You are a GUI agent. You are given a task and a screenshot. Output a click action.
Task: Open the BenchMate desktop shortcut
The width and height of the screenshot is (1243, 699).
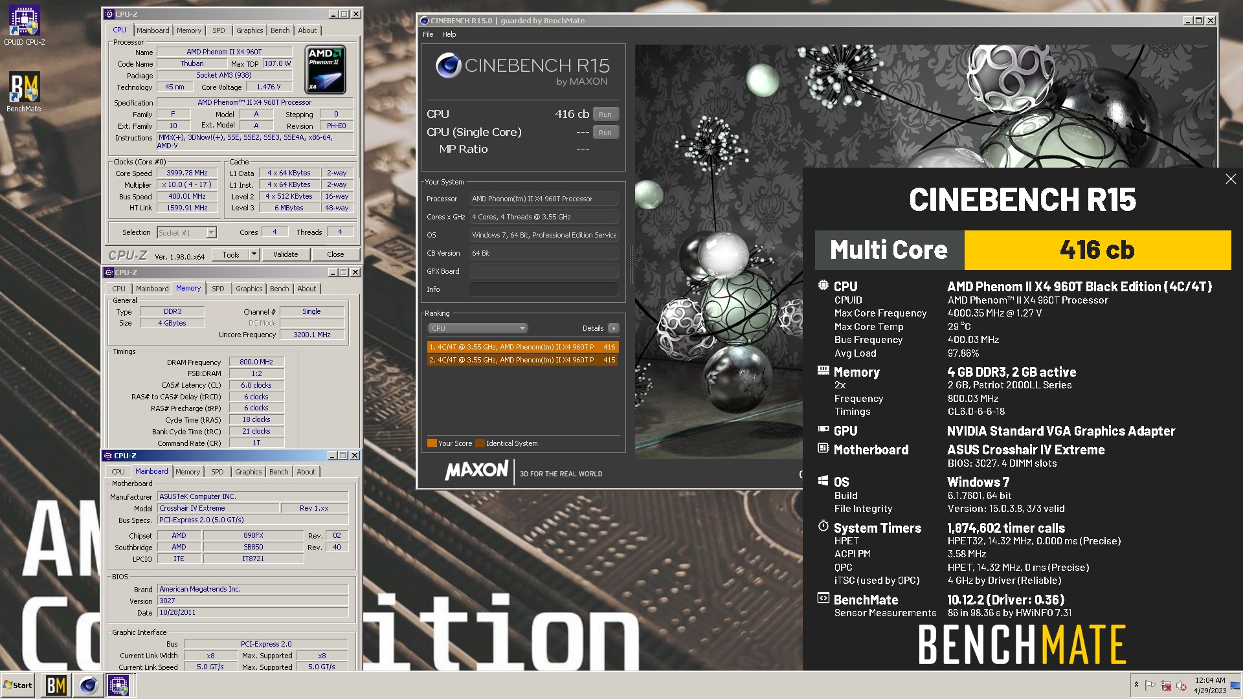coord(24,92)
